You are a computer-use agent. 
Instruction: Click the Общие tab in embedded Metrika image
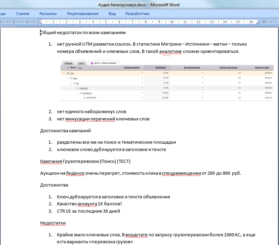point(68,63)
